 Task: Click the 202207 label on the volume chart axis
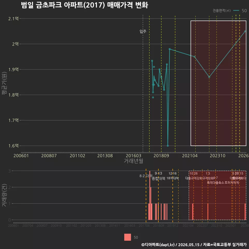202,225
